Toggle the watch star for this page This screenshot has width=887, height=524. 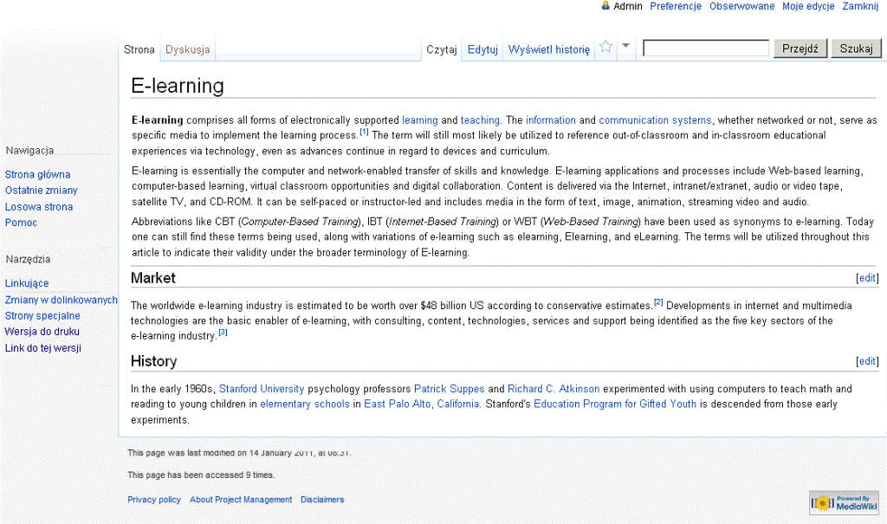click(606, 48)
